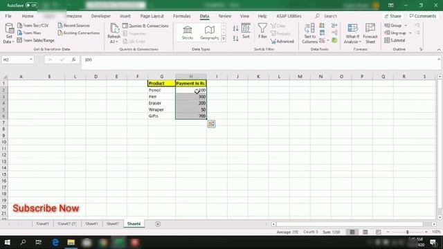Open Queries & Connections pane
This screenshot has height=249, width=443.
point(145,26)
